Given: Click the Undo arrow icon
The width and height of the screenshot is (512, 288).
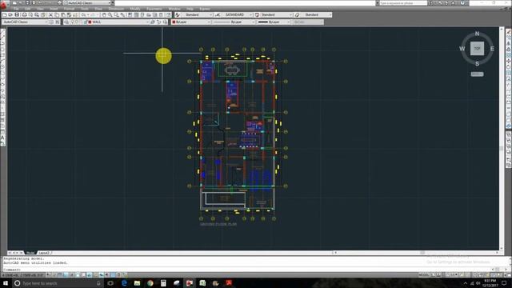Looking at the screenshot, I should tap(83, 14).
